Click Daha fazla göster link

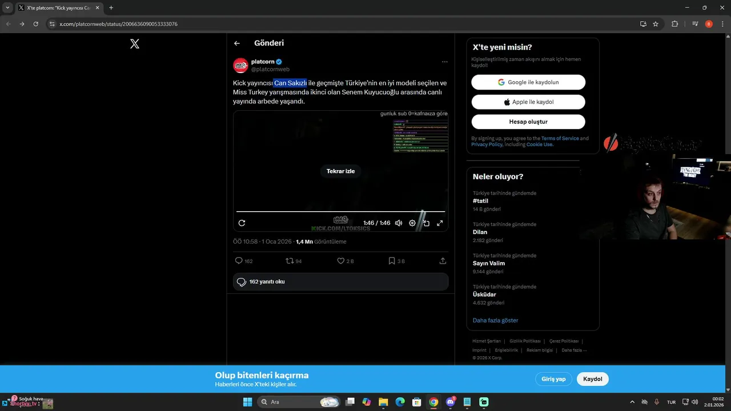(x=495, y=320)
